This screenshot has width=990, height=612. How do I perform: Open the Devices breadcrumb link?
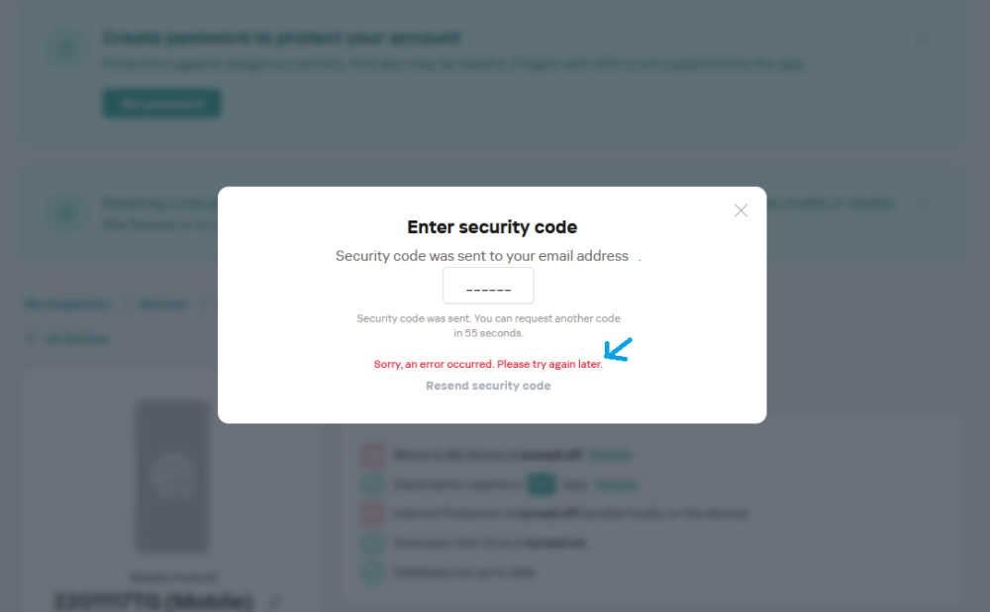pos(163,305)
